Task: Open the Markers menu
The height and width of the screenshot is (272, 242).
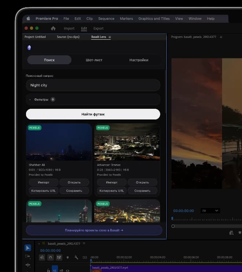Action: coord(126,18)
